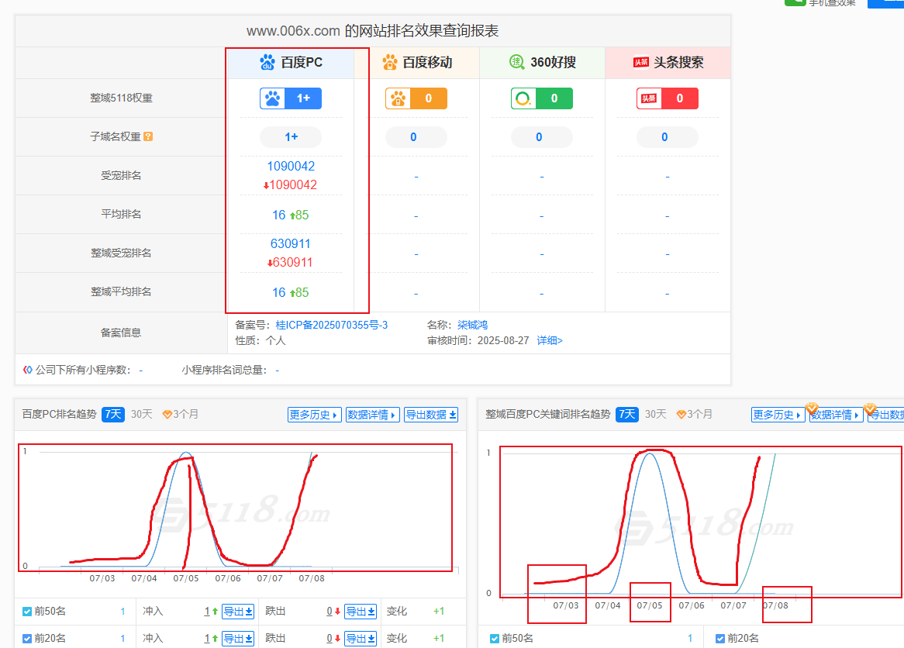
Task: Click 子域名权重 pill 0 under 头条搜索
Action: [x=667, y=137]
